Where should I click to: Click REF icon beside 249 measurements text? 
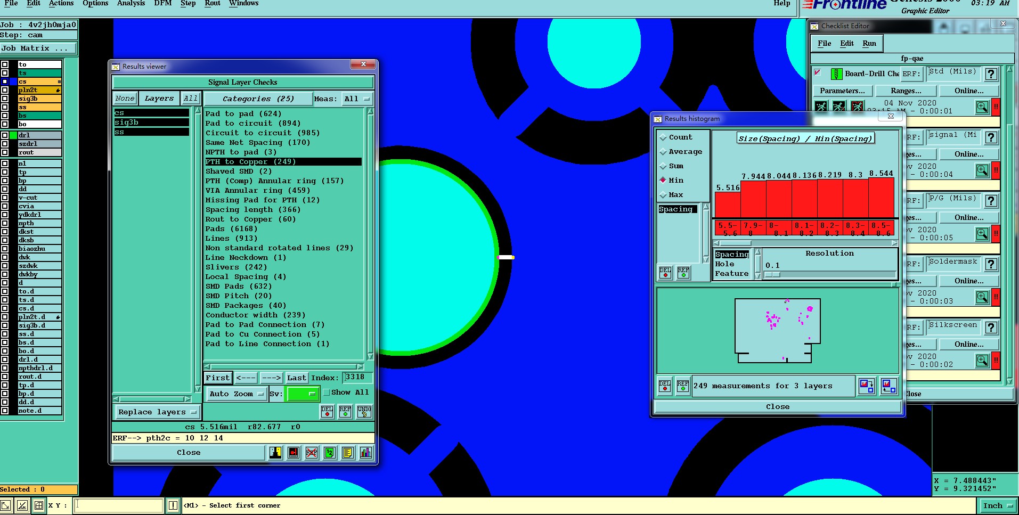pyautogui.click(x=683, y=386)
